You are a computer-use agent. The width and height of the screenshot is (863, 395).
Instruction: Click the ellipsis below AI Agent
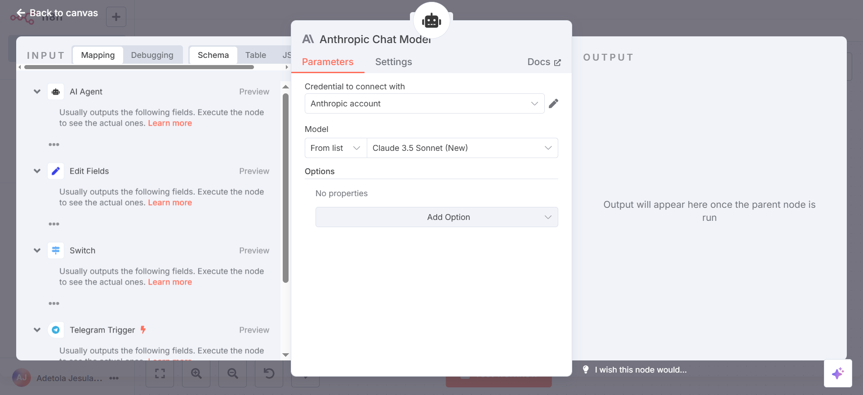(x=54, y=145)
